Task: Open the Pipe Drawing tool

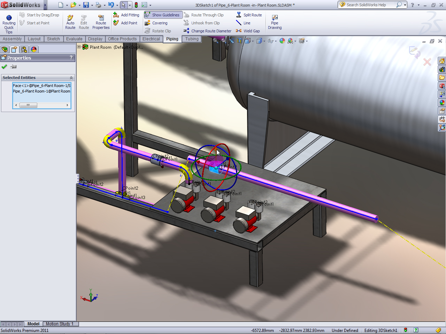Action: pyautogui.click(x=274, y=22)
